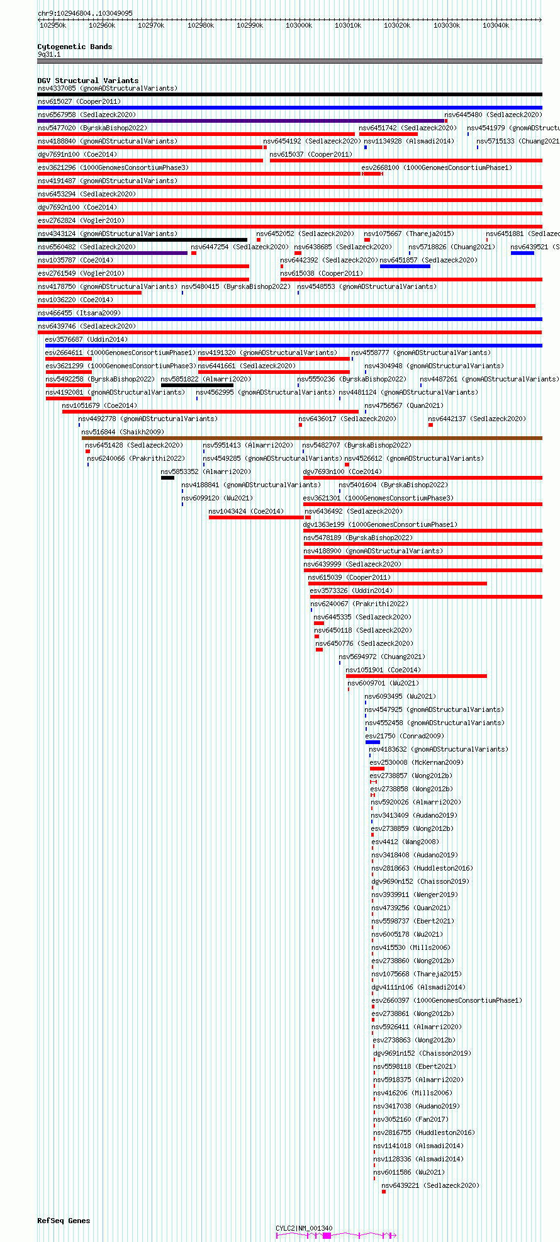
Task: Select nsv1051679 (Coe2014) label
Action: tap(99, 405)
